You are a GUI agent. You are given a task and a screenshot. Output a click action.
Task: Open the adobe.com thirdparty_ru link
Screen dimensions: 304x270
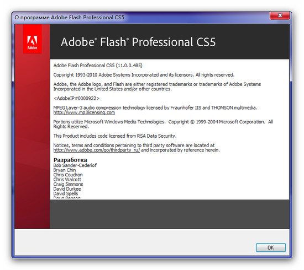[97, 150]
